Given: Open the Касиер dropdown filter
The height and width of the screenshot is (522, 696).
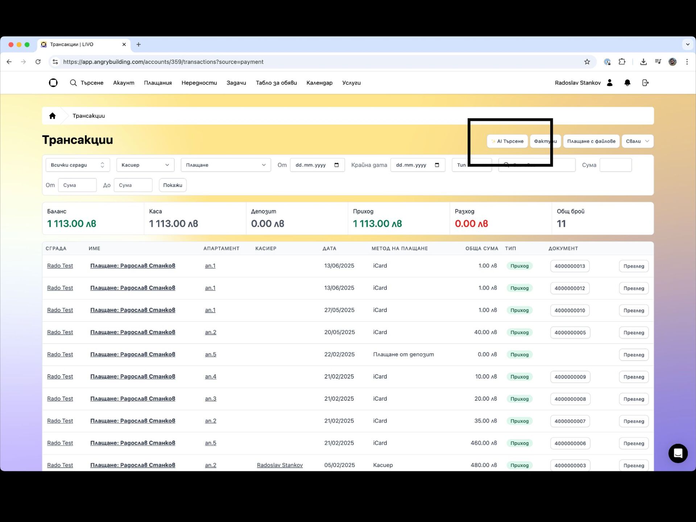Looking at the screenshot, I should pyautogui.click(x=145, y=165).
